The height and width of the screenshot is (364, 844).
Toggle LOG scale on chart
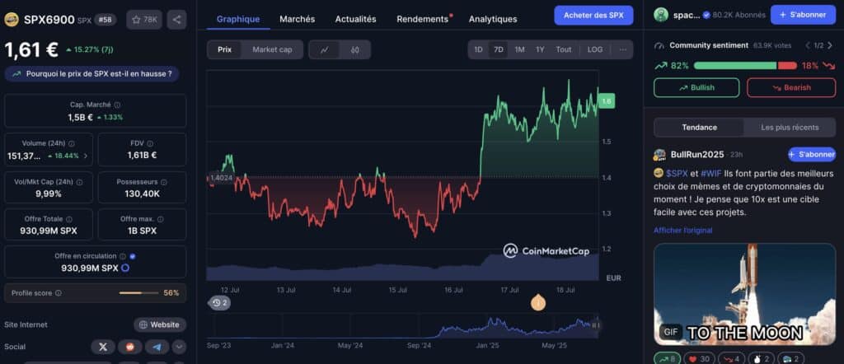pyautogui.click(x=595, y=49)
